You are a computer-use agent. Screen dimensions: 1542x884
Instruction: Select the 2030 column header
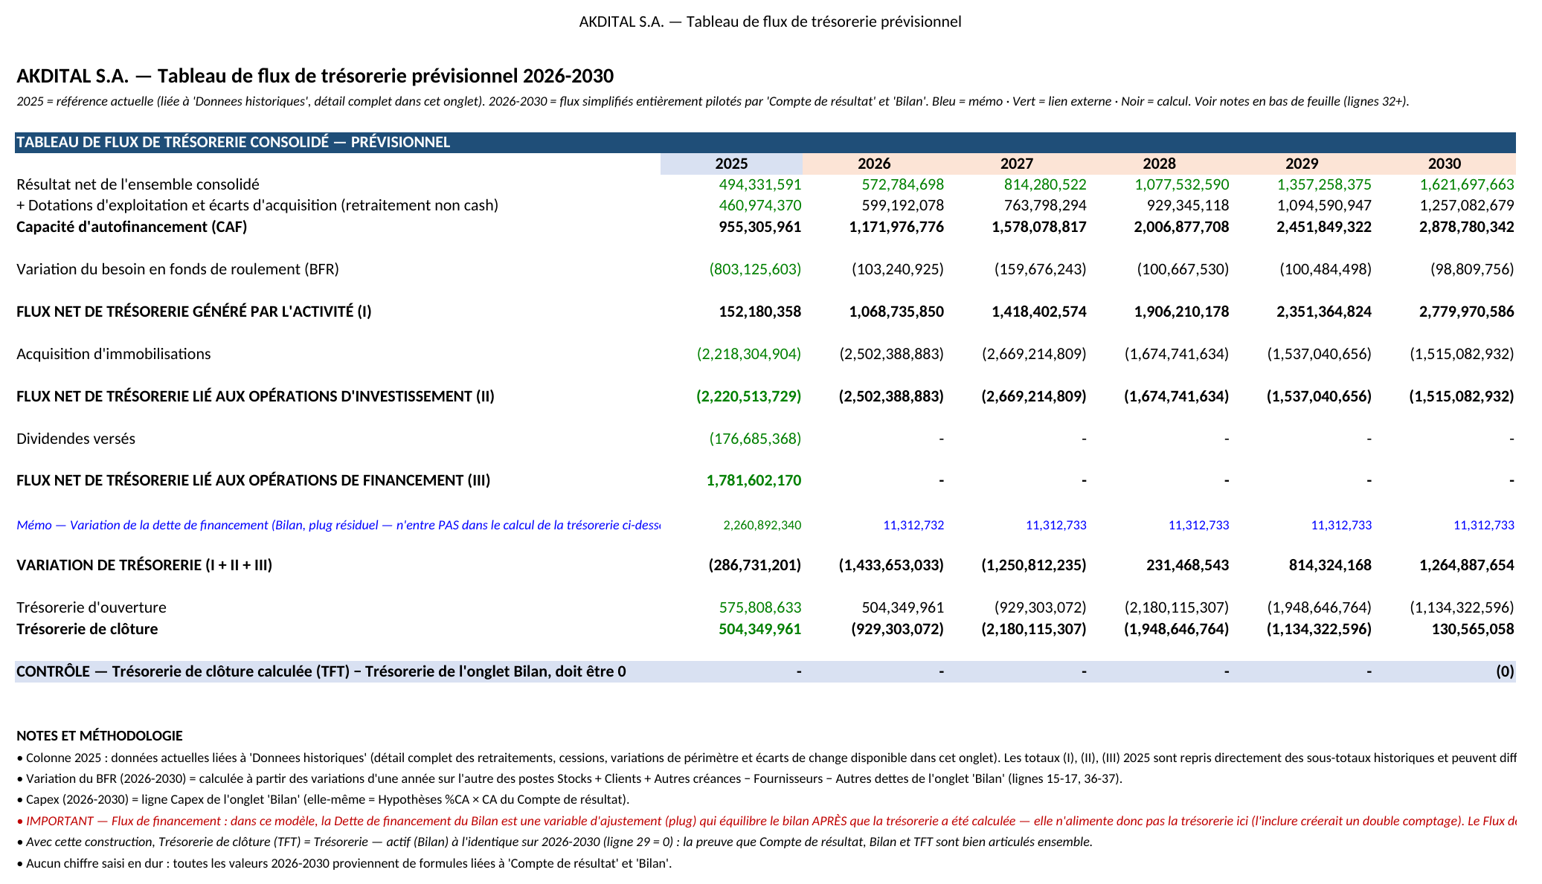(x=1445, y=164)
